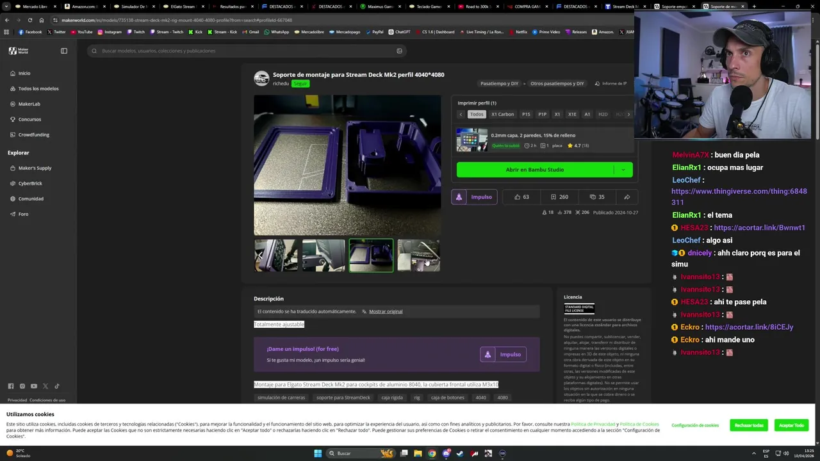Open MakerWorld X footer icon

pyautogui.click(x=45, y=386)
